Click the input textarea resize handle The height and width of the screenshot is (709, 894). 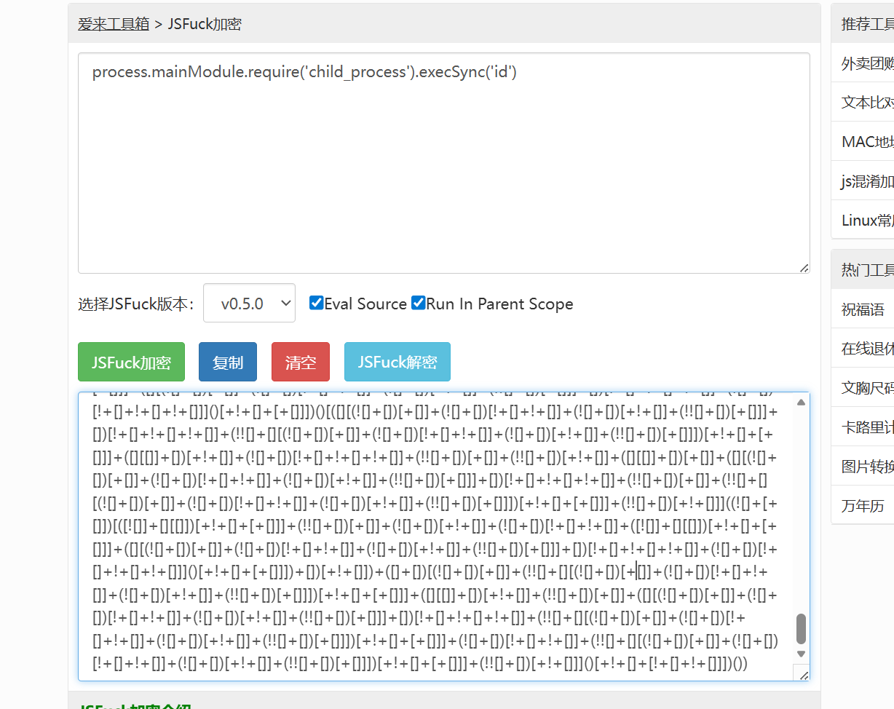[x=804, y=268]
